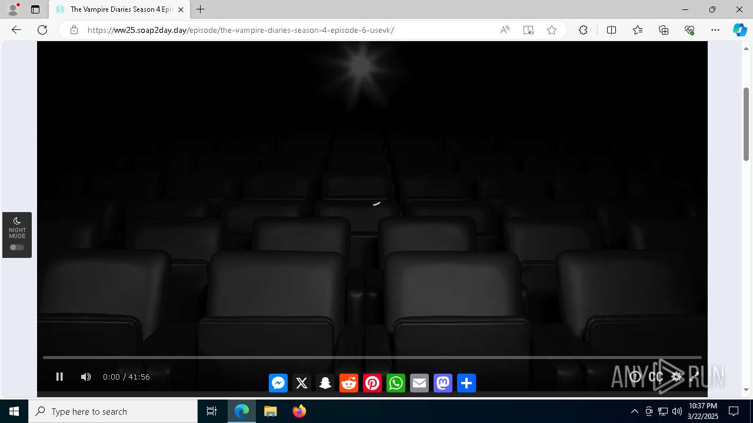The width and height of the screenshot is (753, 423).
Task: Go back to previous page
Action: pyautogui.click(x=16, y=30)
